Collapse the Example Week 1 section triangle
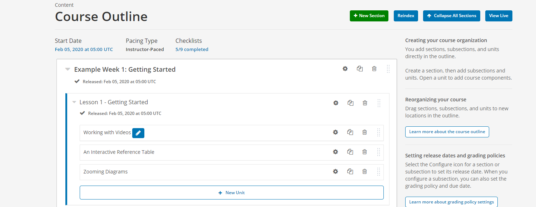 68,69
